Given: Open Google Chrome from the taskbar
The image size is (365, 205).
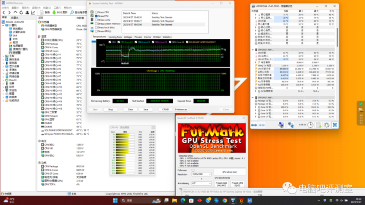Looking at the screenshot, I should (x=225, y=200).
